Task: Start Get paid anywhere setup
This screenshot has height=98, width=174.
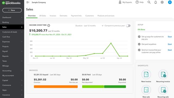Action: (x=170, y=44)
